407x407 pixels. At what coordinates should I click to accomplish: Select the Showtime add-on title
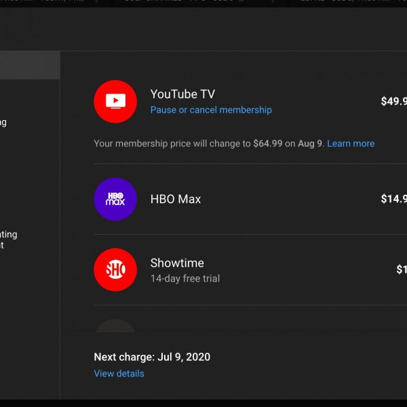tap(177, 263)
